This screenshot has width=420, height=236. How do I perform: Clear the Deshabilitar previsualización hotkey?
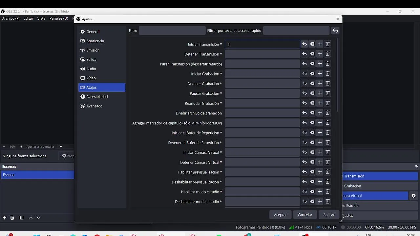pyautogui.click(x=312, y=182)
